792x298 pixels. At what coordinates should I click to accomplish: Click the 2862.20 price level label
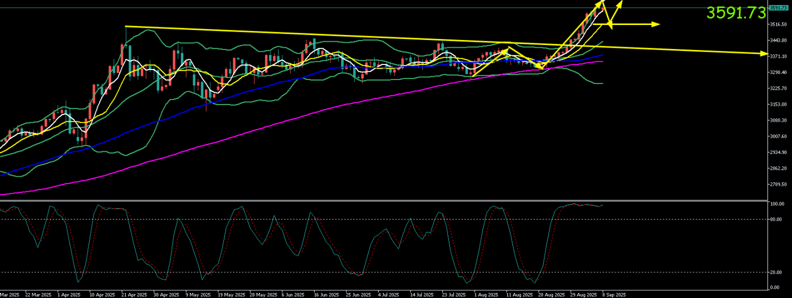778,168
